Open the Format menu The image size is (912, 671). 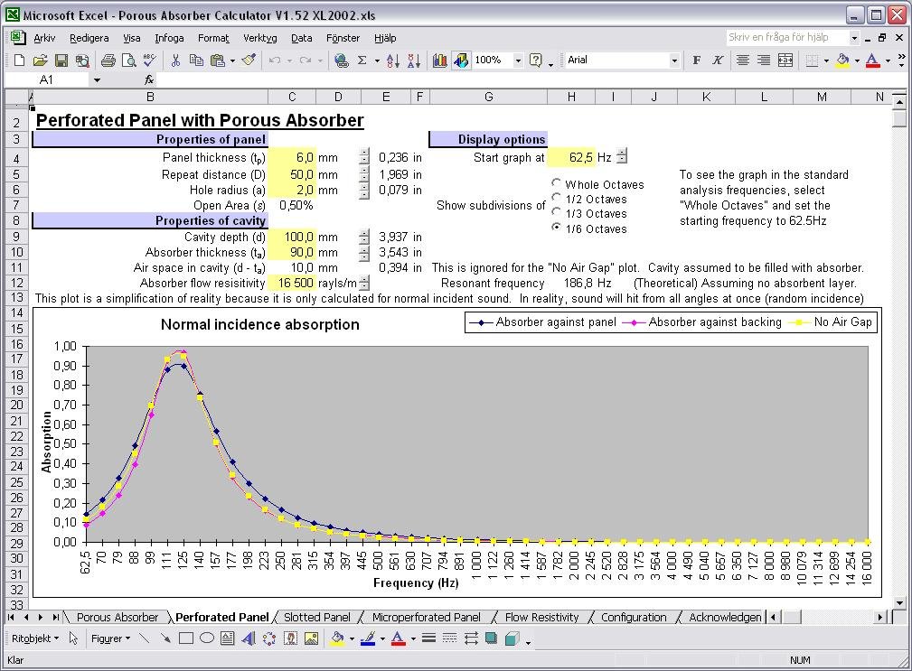click(x=213, y=38)
